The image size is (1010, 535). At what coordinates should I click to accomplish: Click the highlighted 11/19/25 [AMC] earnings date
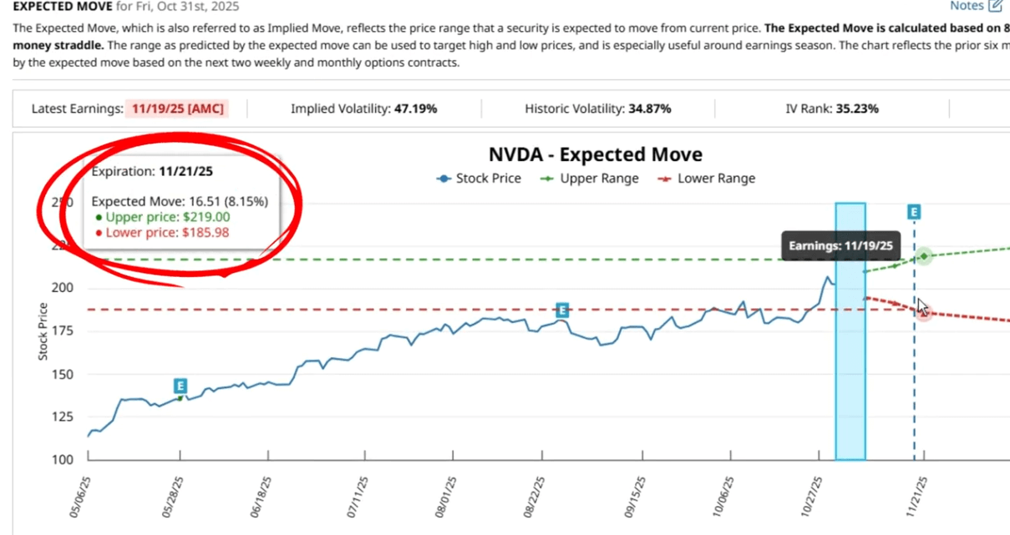176,109
